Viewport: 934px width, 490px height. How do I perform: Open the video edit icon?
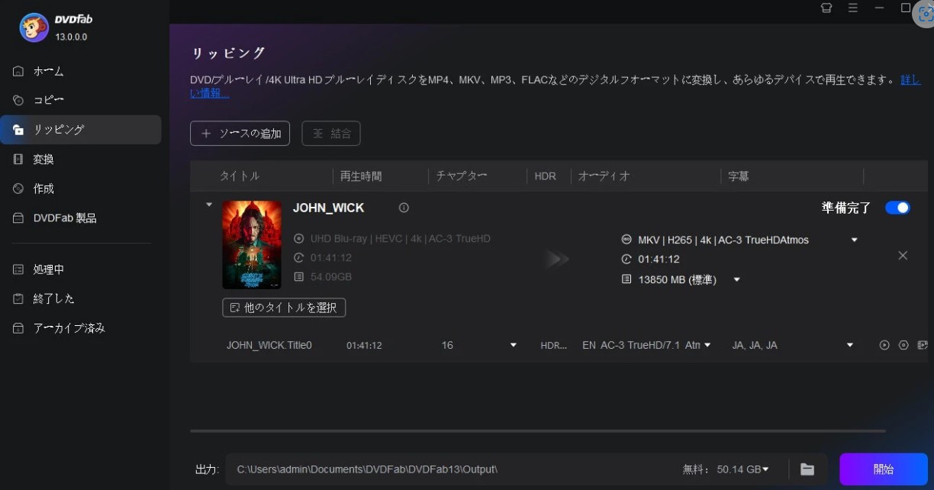tap(923, 345)
